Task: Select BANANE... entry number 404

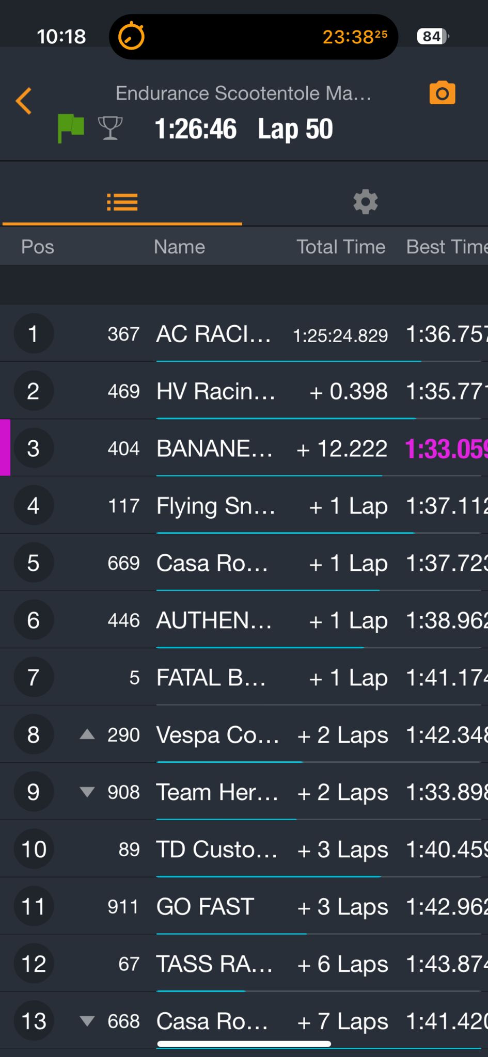Action: (x=214, y=449)
